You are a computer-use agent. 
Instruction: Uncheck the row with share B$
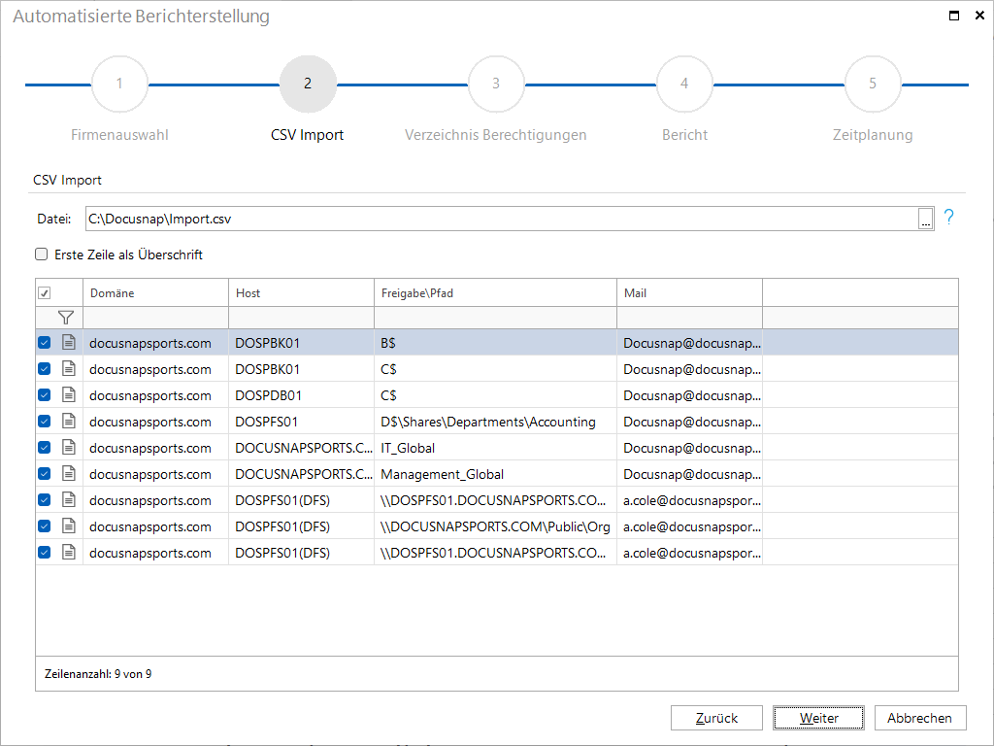pos(45,343)
